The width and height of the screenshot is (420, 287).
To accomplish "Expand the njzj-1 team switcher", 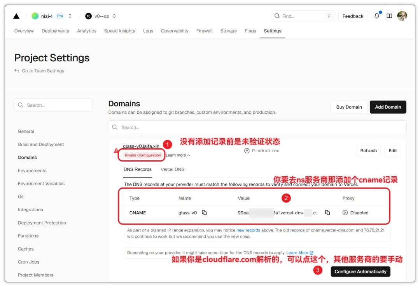I will pyautogui.click(x=70, y=16).
